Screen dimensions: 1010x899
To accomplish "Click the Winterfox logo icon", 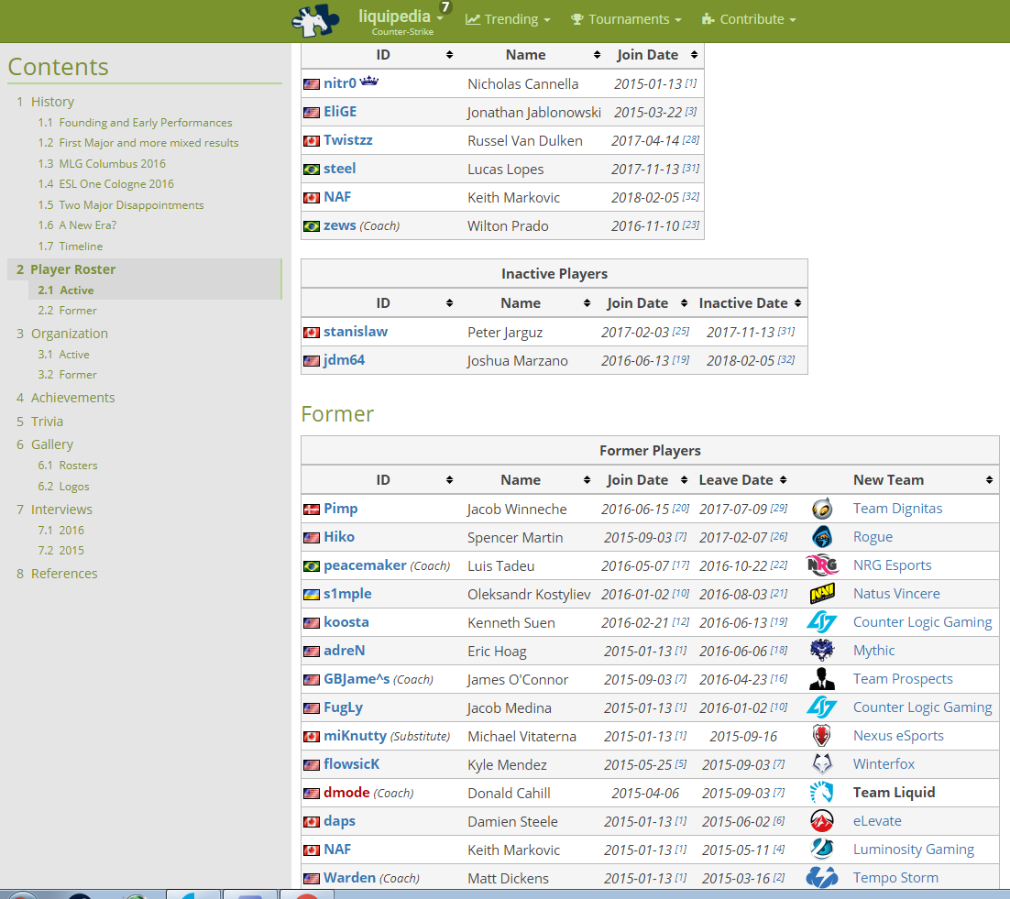I will tap(822, 763).
